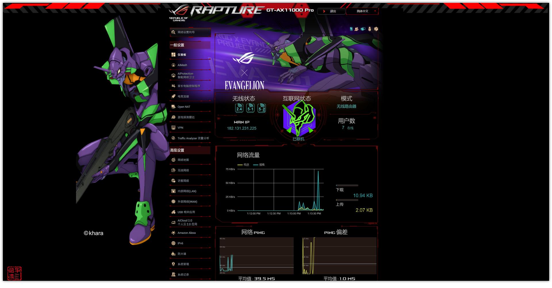Click the AiMesh sidebar icon
The image size is (552, 288).
pyautogui.click(x=173, y=65)
